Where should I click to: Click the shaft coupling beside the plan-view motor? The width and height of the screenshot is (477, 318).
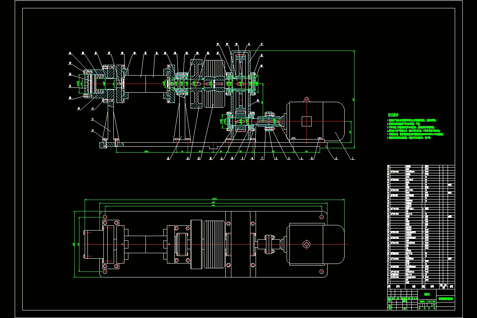click(x=269, y=244)
